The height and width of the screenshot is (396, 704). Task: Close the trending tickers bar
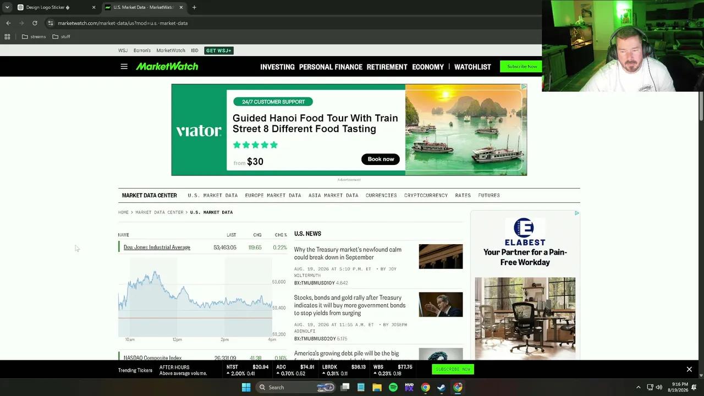(689, 370)
